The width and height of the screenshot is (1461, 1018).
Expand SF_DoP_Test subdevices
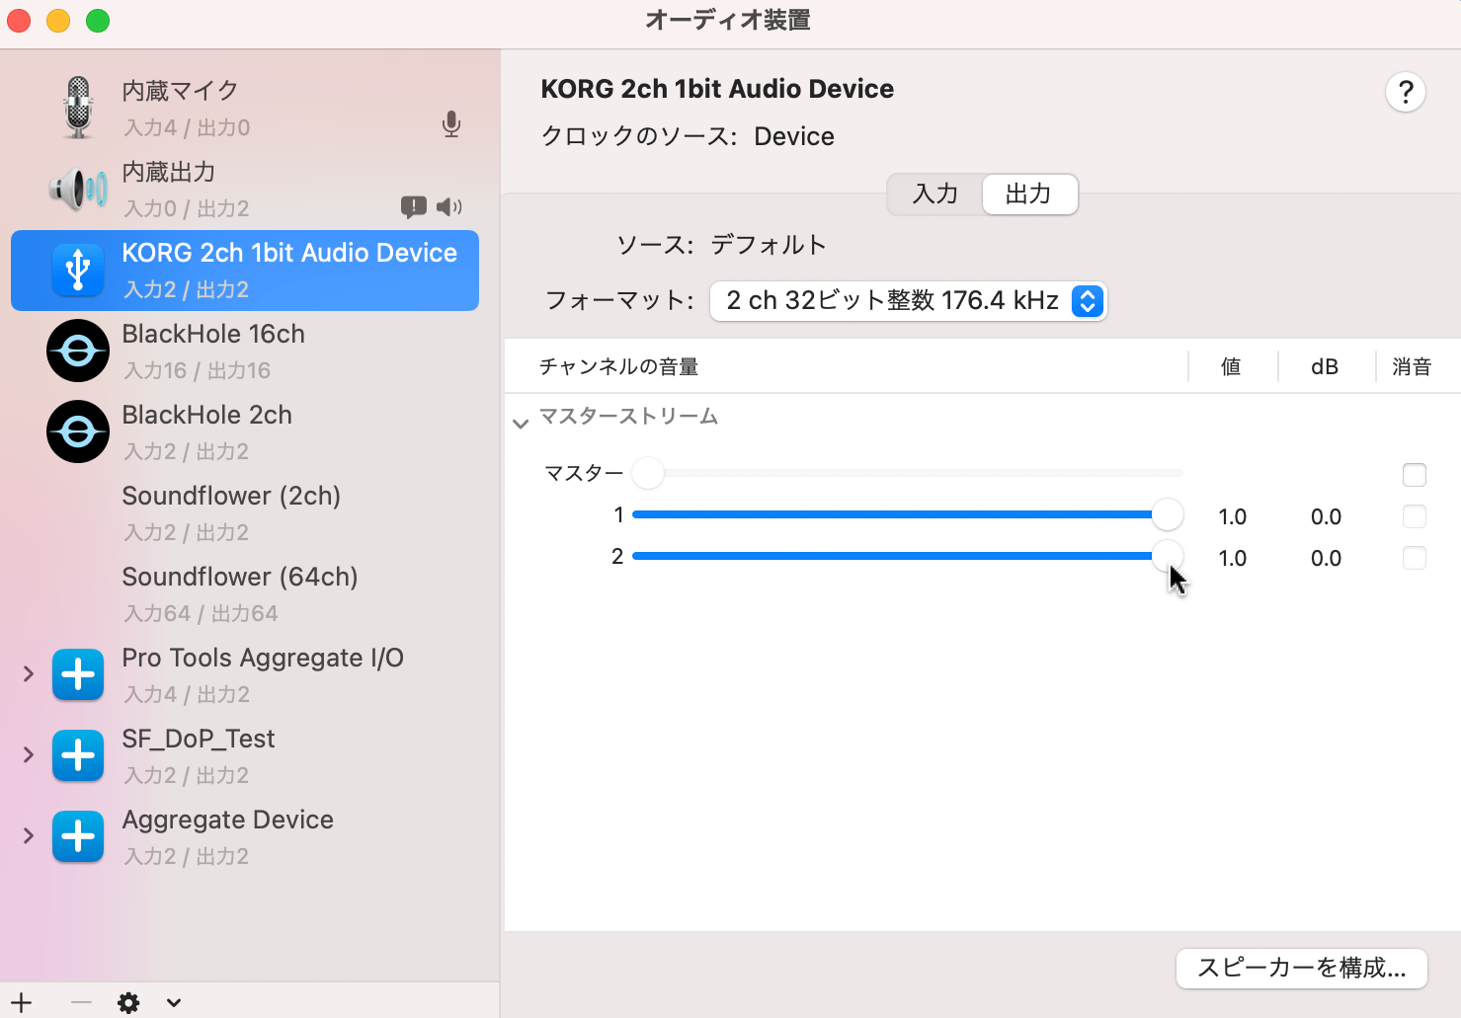coord(29,754)
